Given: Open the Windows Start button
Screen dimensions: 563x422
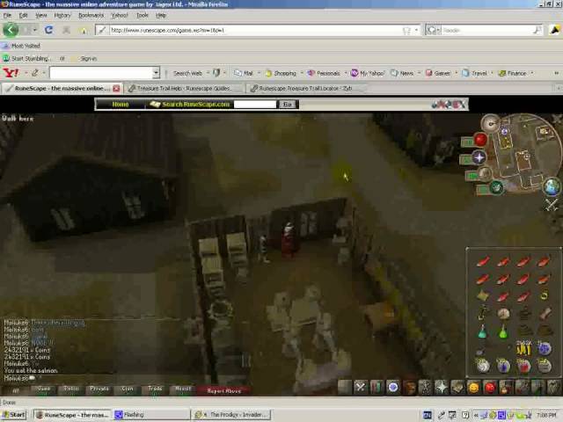Looking at the screenshot, I should coord(14,415).
